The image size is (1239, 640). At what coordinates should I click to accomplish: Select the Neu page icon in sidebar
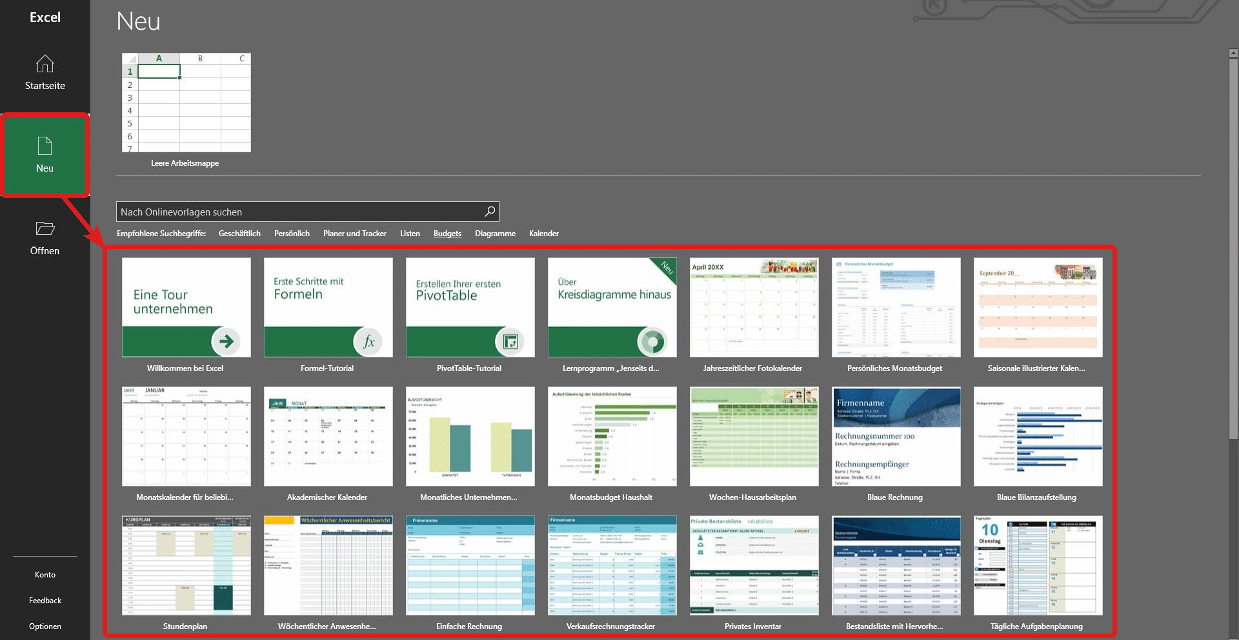pos(45,146)
